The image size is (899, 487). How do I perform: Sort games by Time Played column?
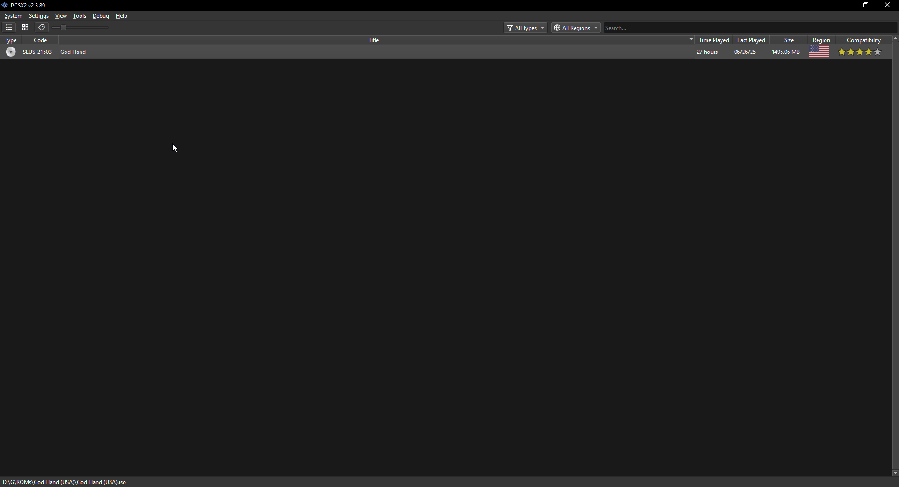(714, 40)
